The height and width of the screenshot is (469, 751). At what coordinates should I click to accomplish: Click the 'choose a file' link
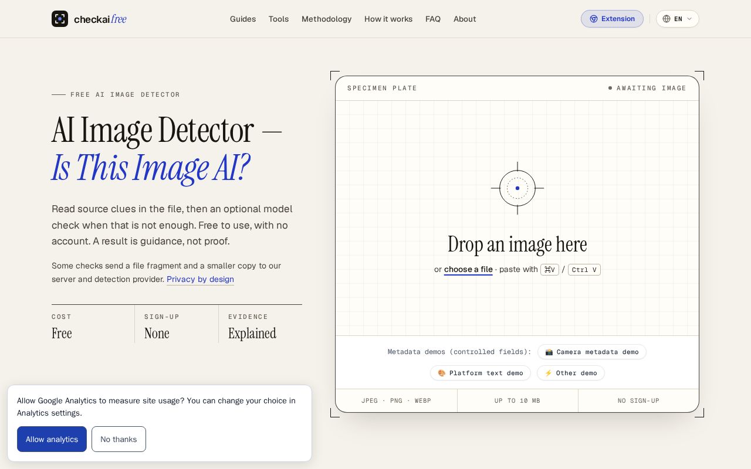468,270
